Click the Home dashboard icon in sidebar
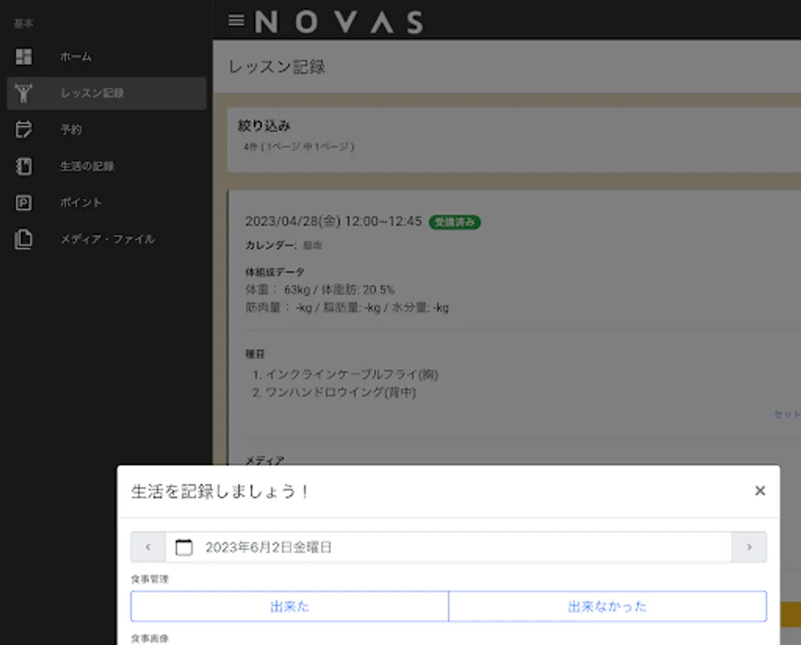This screenshot has height=645, width=801. click(24, 57)
